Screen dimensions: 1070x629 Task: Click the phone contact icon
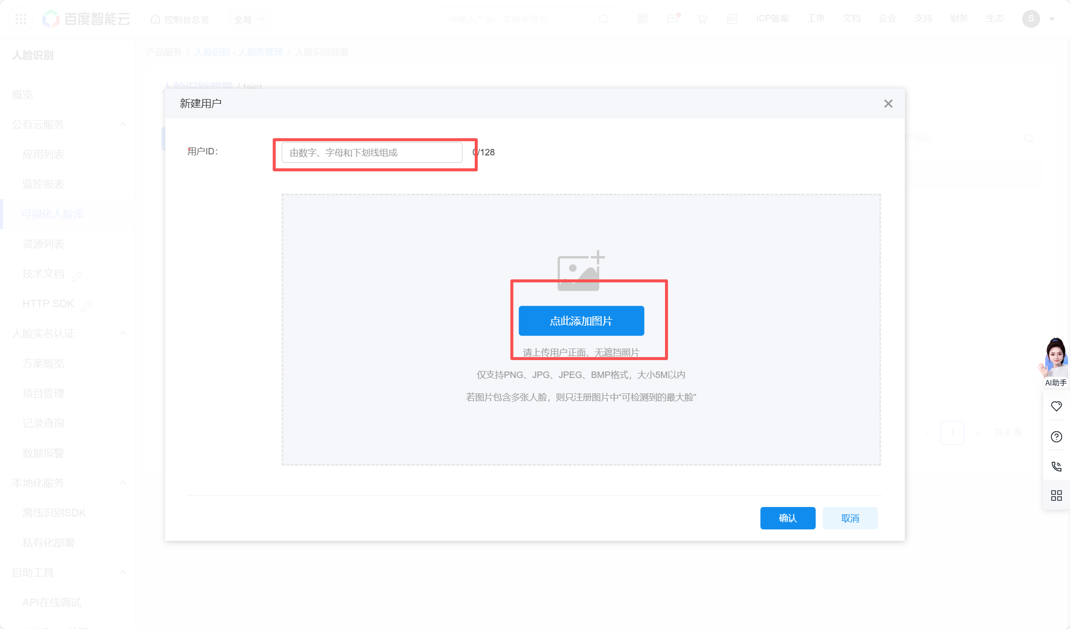(1056, 466)
